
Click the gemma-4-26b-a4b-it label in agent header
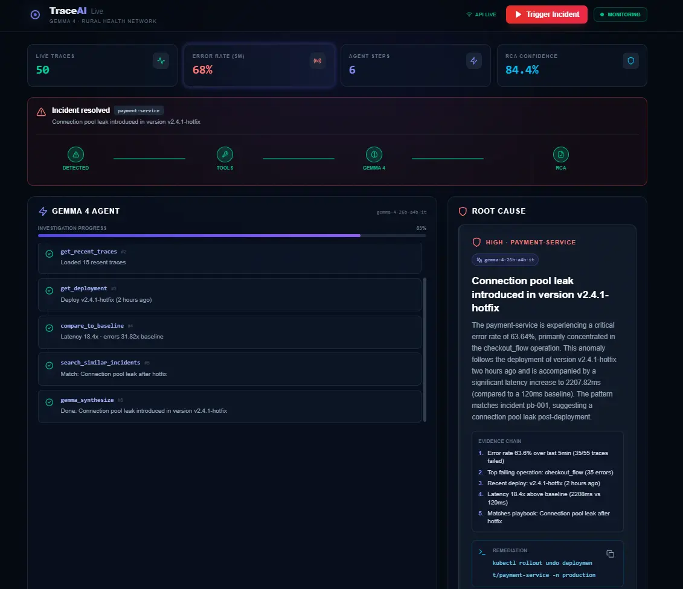(x=402, y=212)
